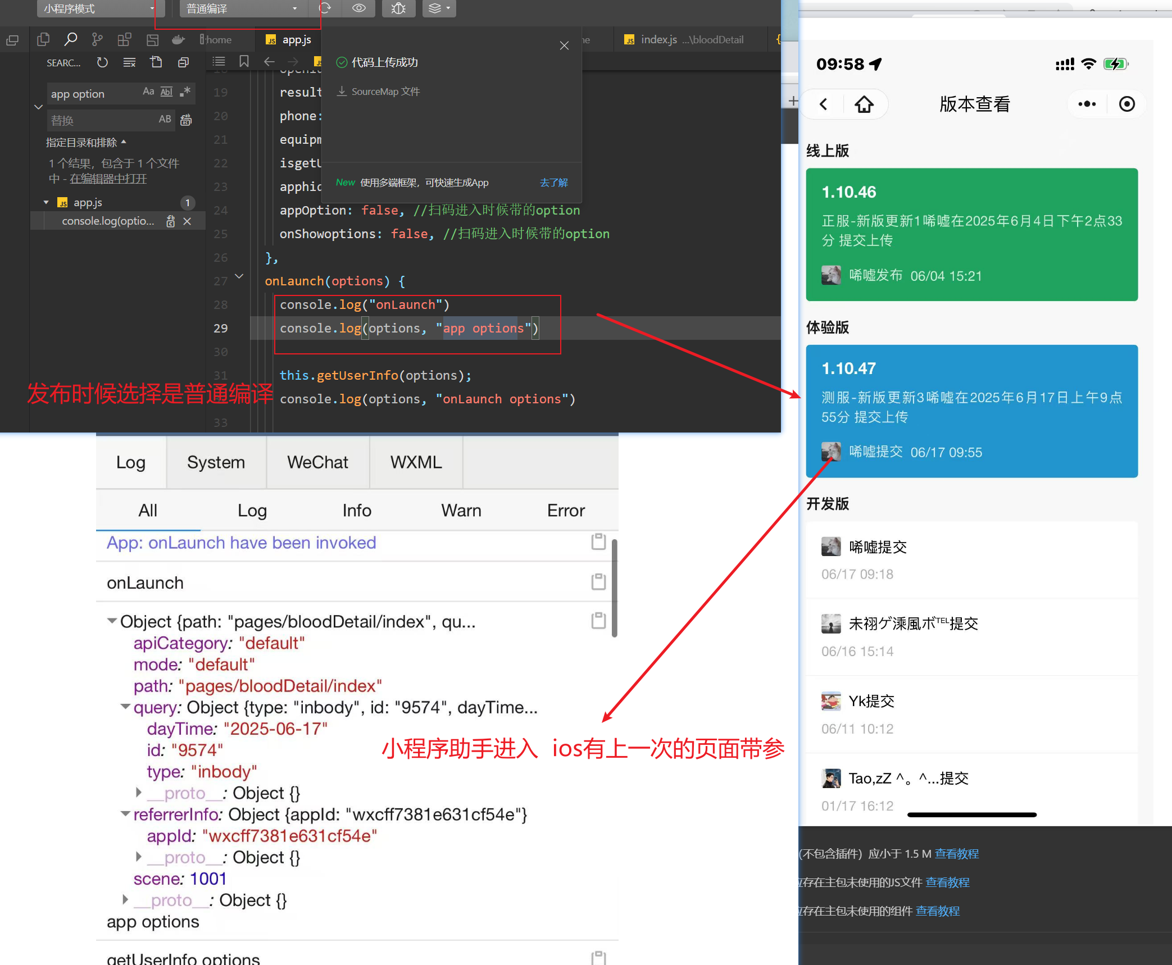The width and height of the screenshot is (1172, 965).
Task: Open the source control branch icon
Action: coord(97,39)
